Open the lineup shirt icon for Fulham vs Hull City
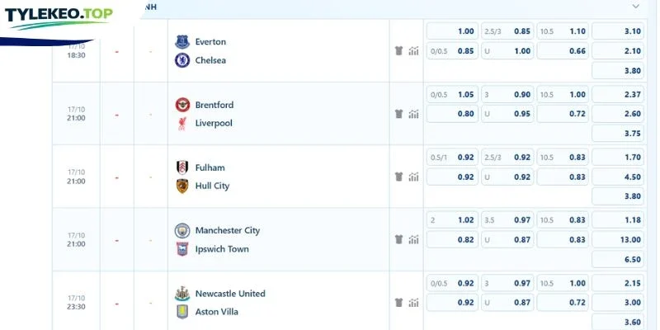 [398, 177]
